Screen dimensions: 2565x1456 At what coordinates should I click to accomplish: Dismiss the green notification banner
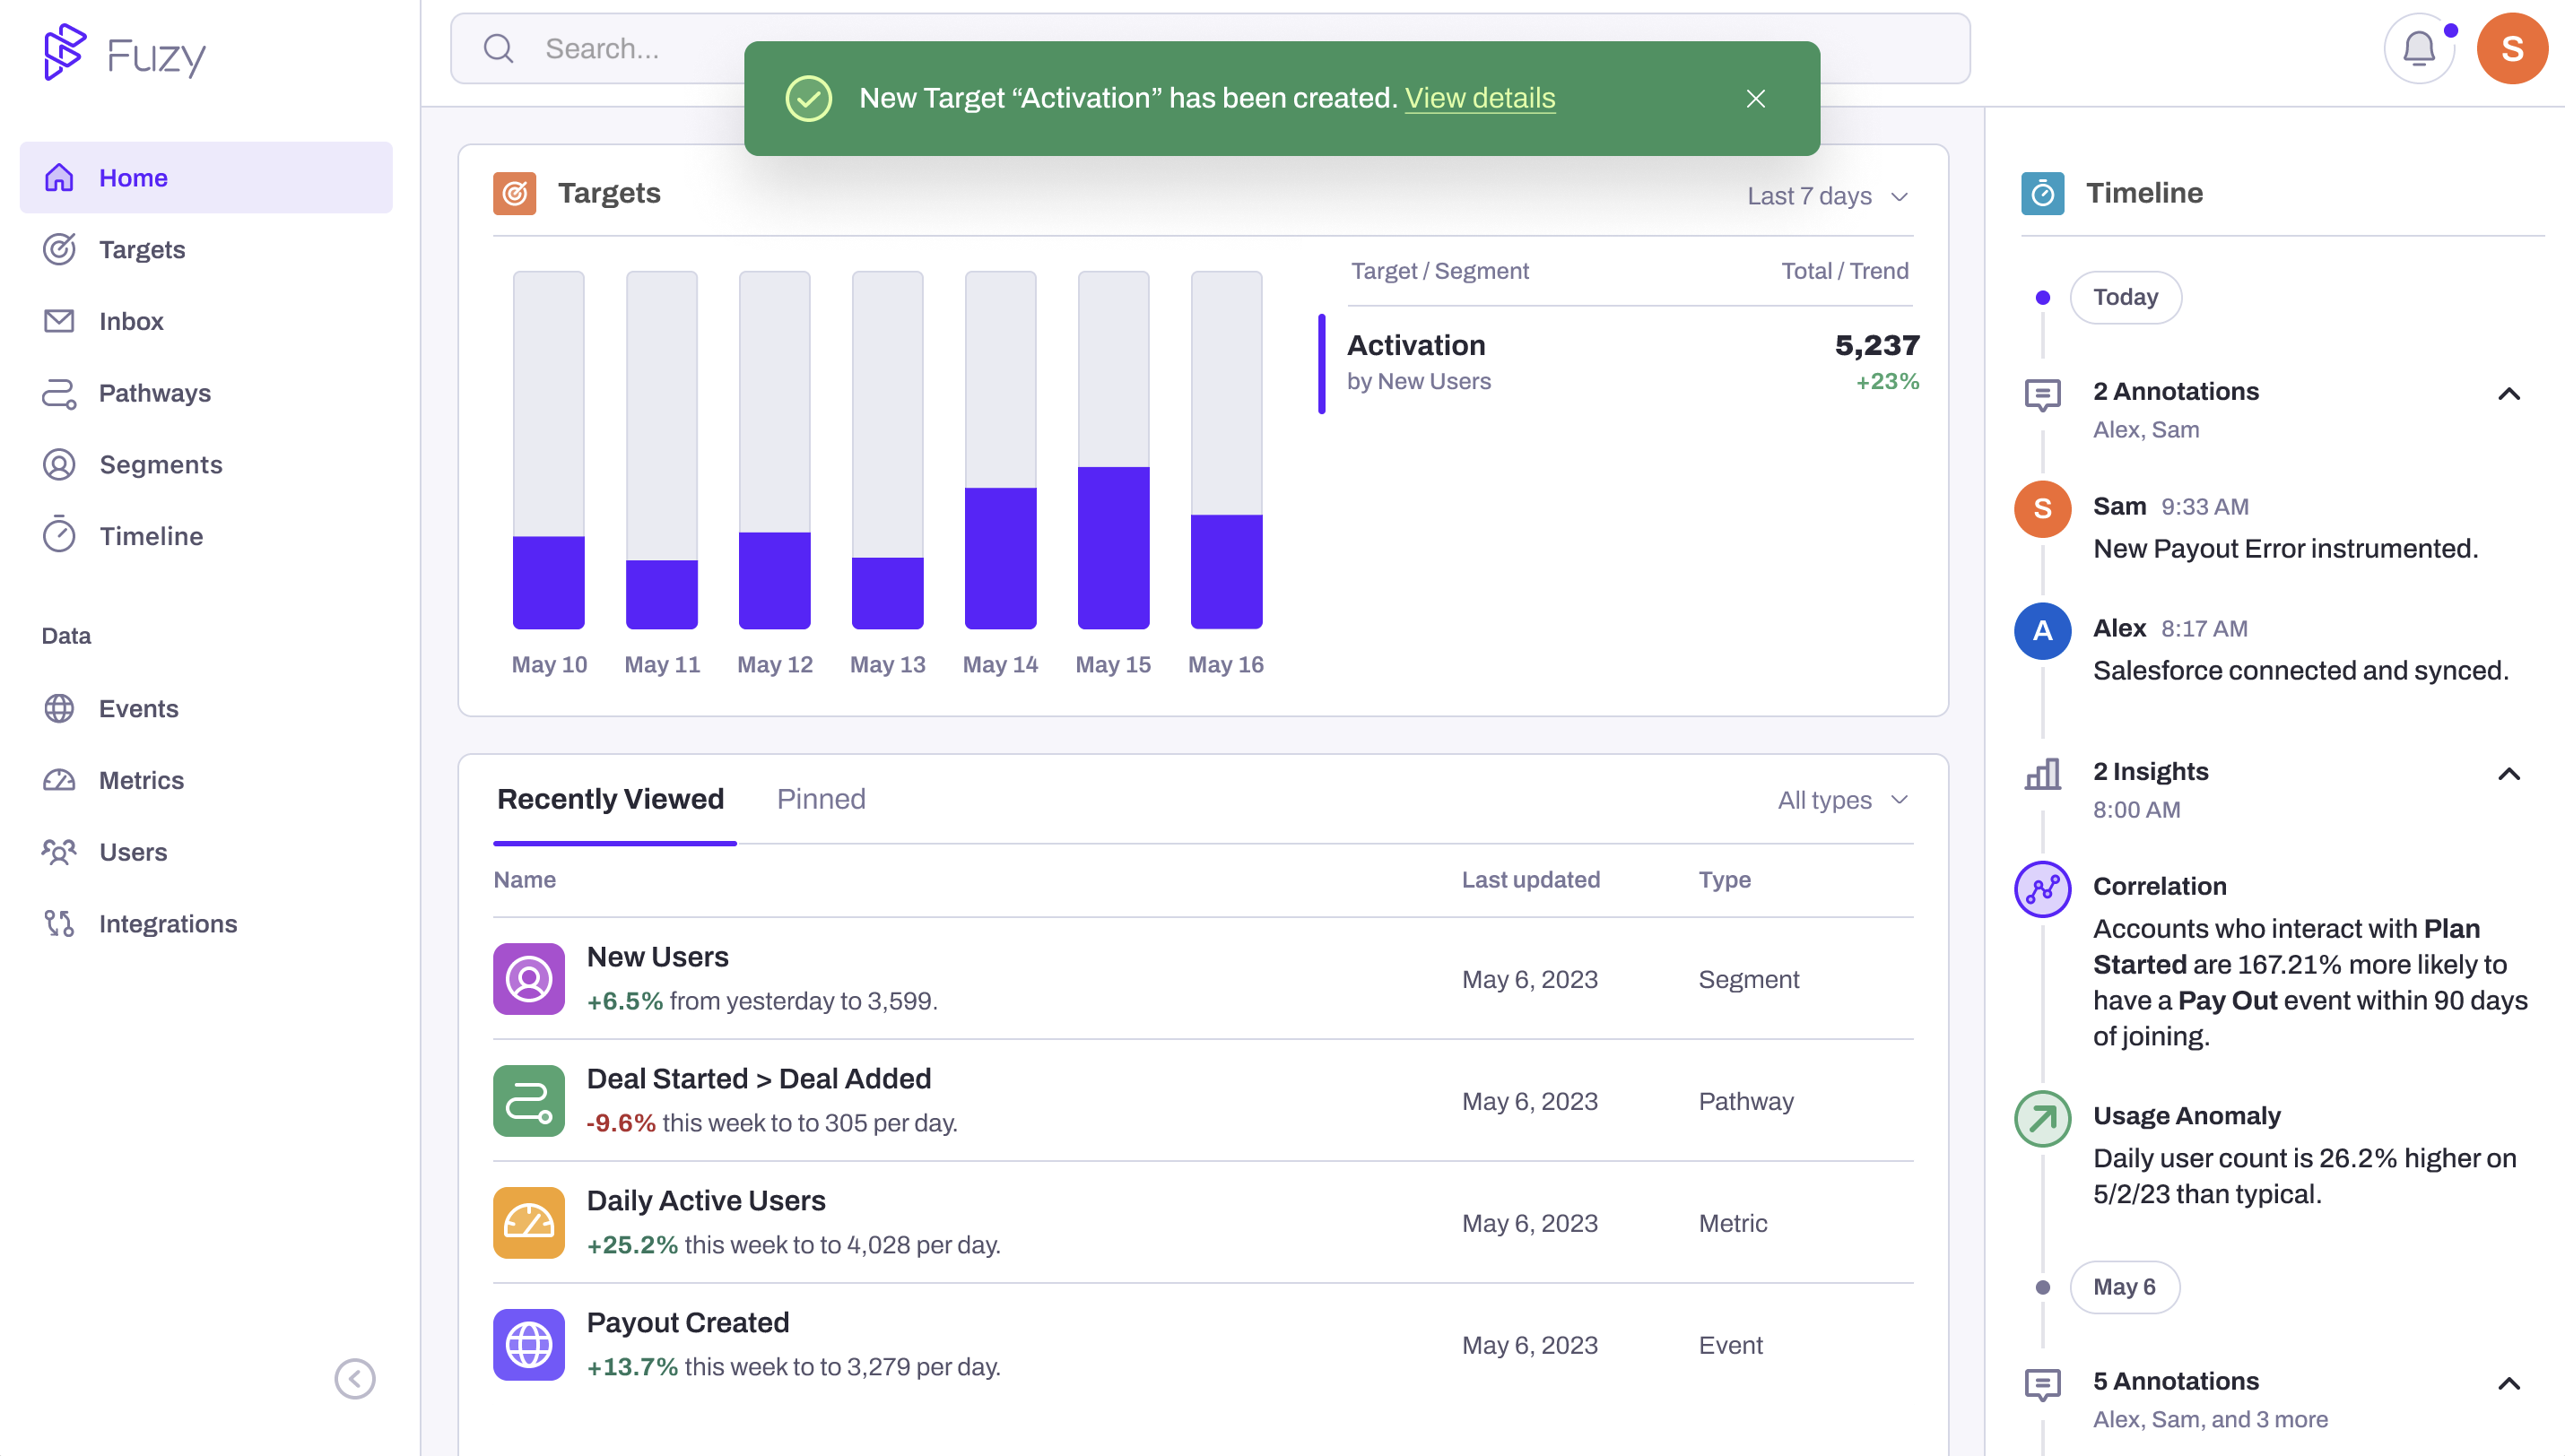click(1755, 98)
